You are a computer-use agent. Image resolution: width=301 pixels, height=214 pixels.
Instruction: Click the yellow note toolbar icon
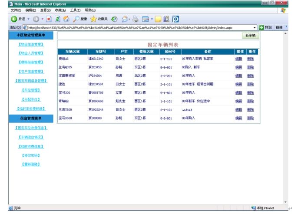coord(158,19)
